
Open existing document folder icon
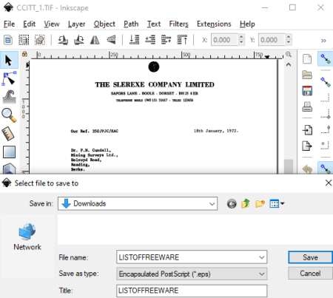307,75
